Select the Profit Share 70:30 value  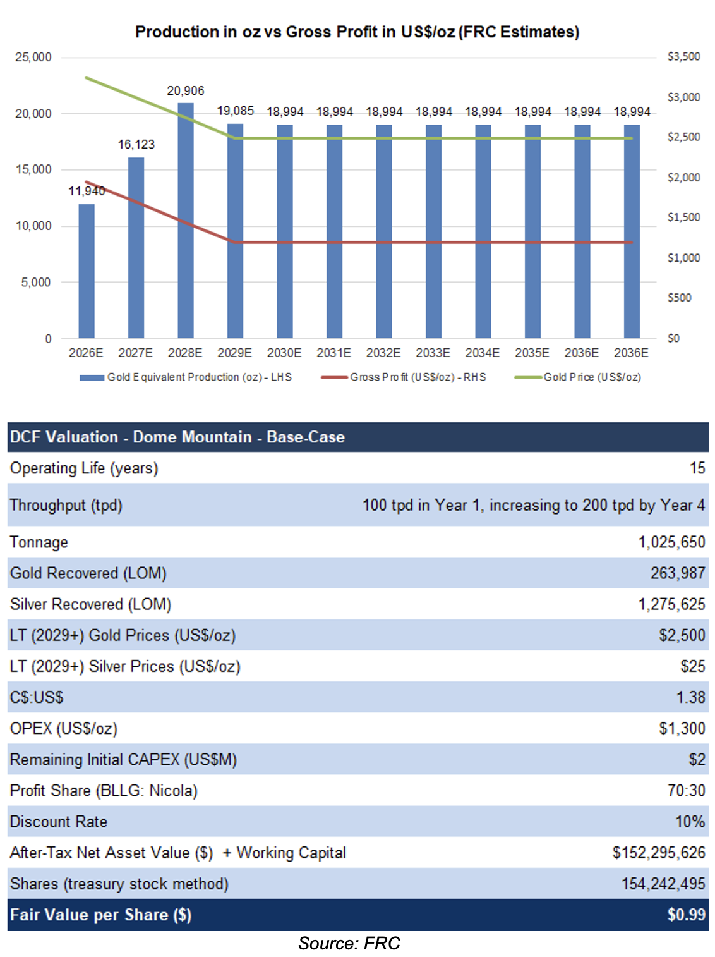[686, 791]
